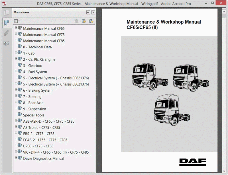Go to ABS-ASR-D - CF65 - CF75 - CF85 text
Image resolution: width=228 pixels, height=175 pixels.
pyautogui.click(x=49, y=121)
